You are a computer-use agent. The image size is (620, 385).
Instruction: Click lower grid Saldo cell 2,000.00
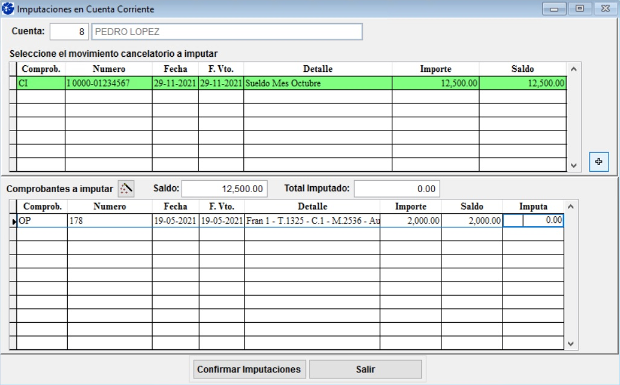tap(472, 221)
